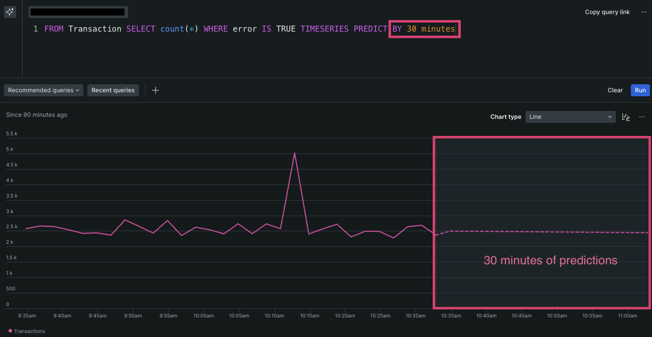Add a new query tab with plus icon
The height and width of the screenshot is (337, 652).
[156, 90]
